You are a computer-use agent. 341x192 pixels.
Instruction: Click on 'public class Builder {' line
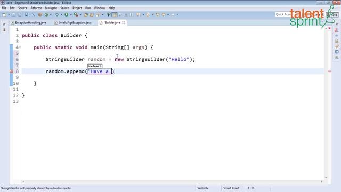(54, 36)
